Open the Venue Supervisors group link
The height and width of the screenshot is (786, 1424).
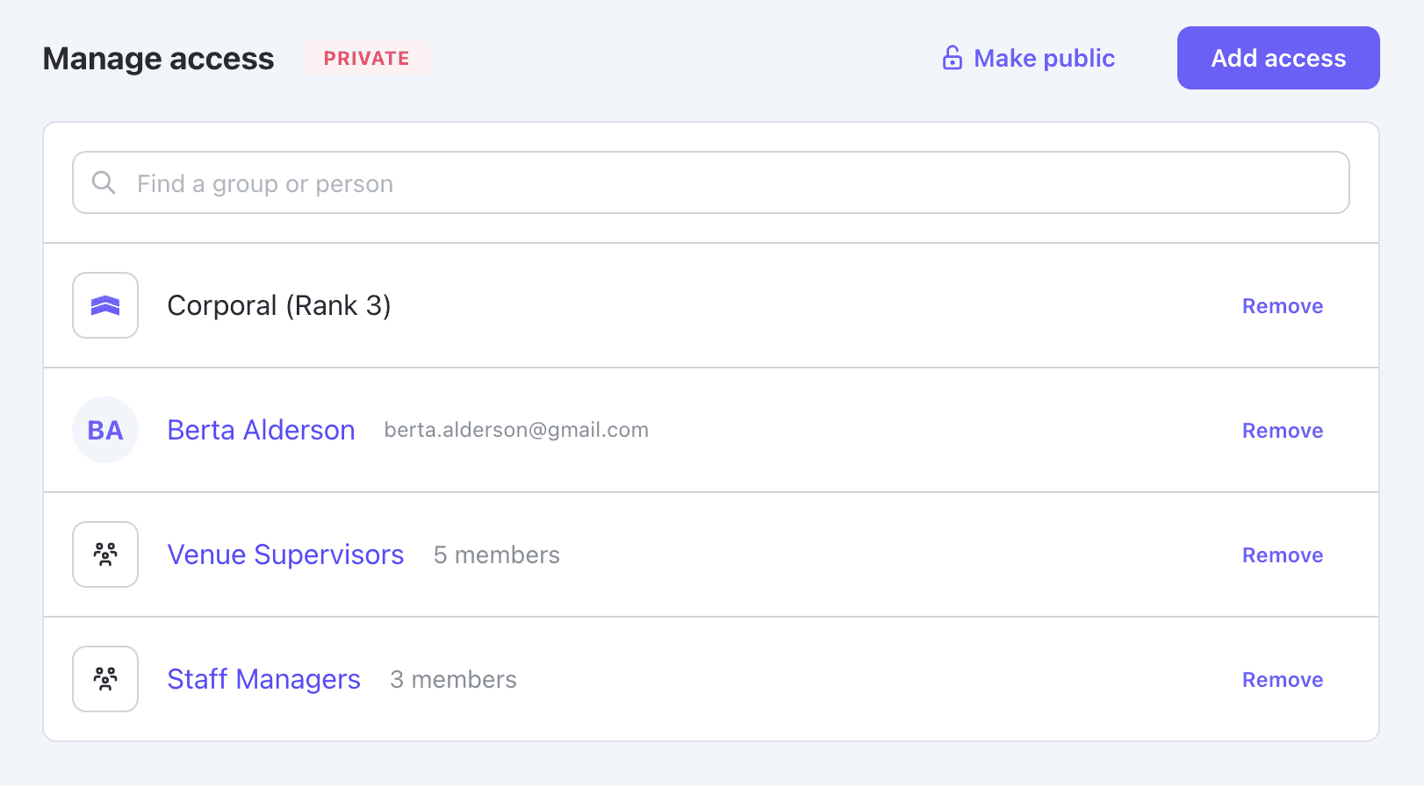point(285,554)
